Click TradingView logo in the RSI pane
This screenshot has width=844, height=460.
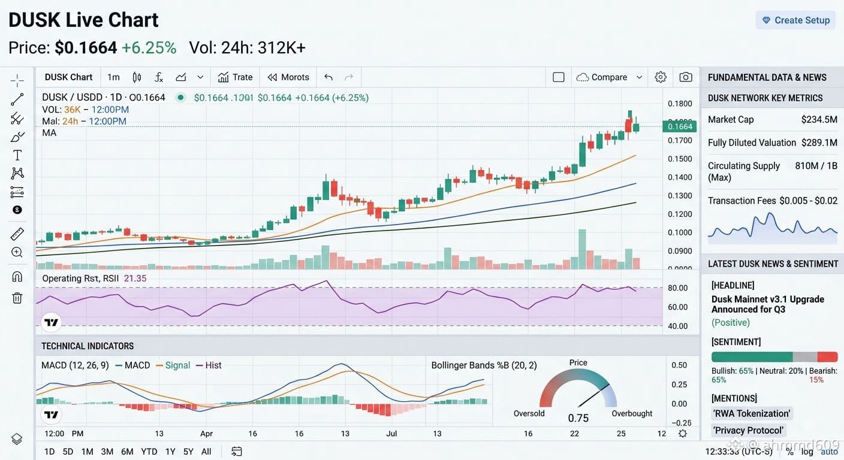52,323
